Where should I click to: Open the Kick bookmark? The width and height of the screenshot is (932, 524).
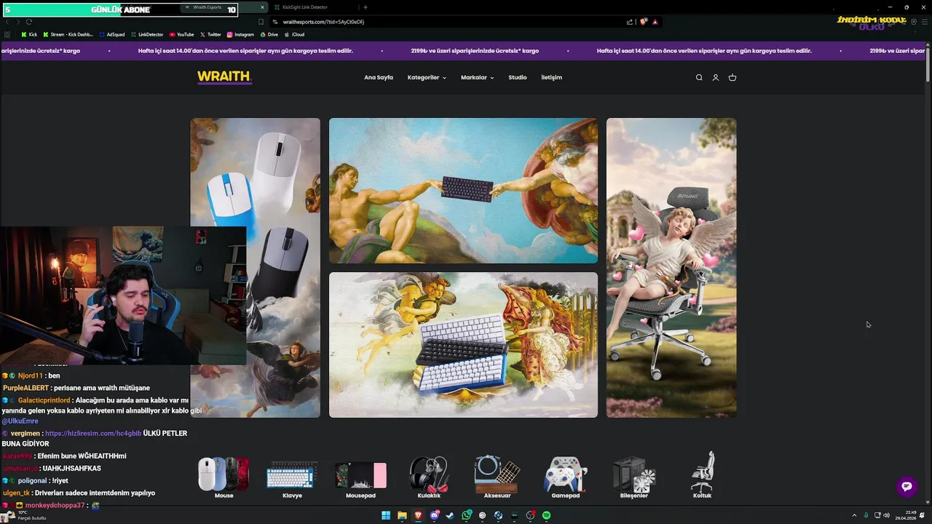click(x=29, y=34)
